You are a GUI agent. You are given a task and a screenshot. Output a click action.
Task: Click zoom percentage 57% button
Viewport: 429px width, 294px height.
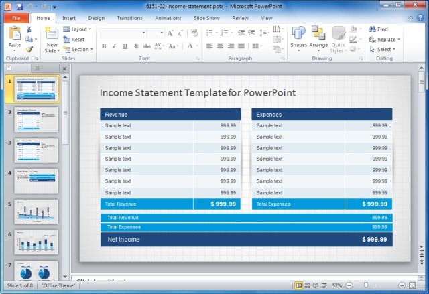coord(336,285)
